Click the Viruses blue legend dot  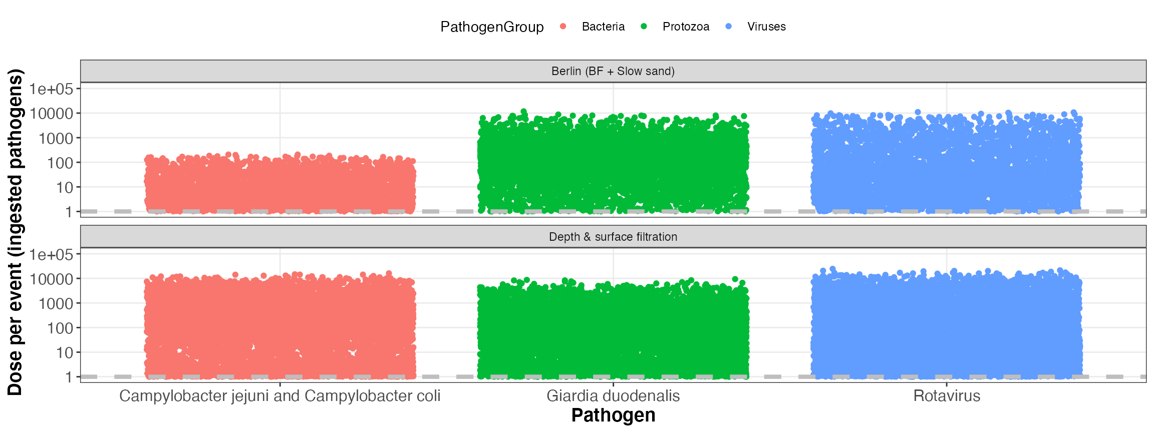[x=728, y=27]
